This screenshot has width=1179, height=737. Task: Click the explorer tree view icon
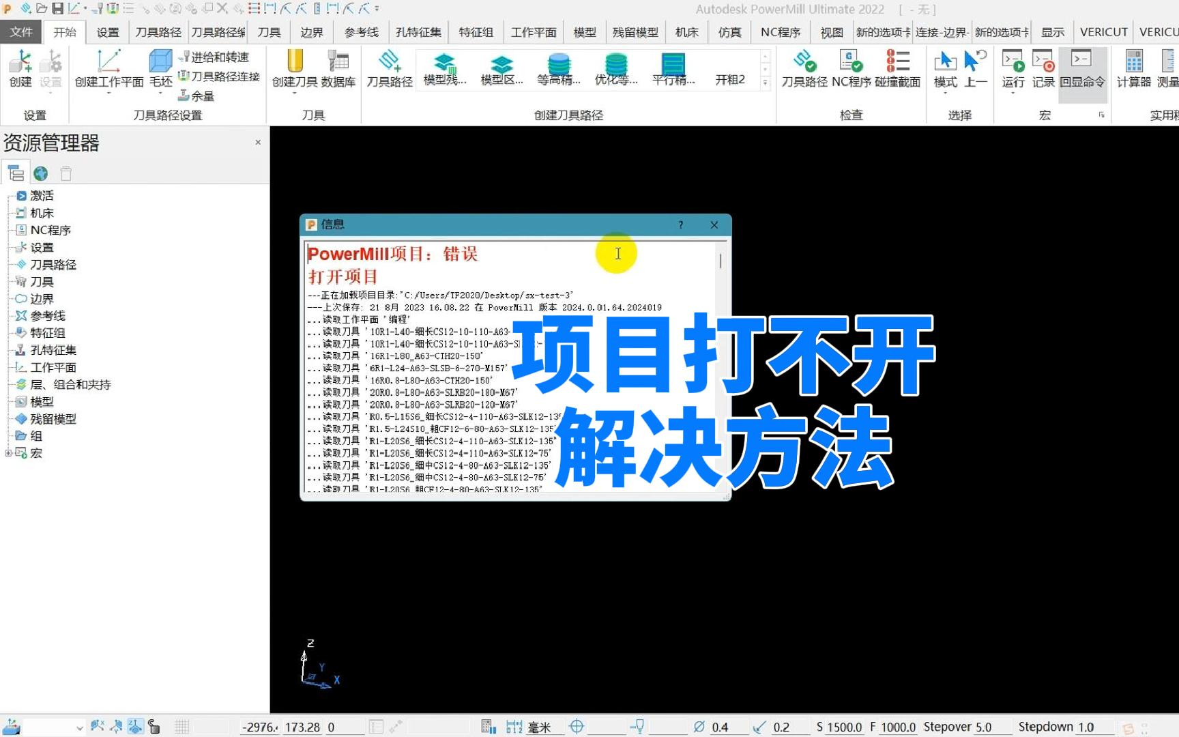[16, 173]
